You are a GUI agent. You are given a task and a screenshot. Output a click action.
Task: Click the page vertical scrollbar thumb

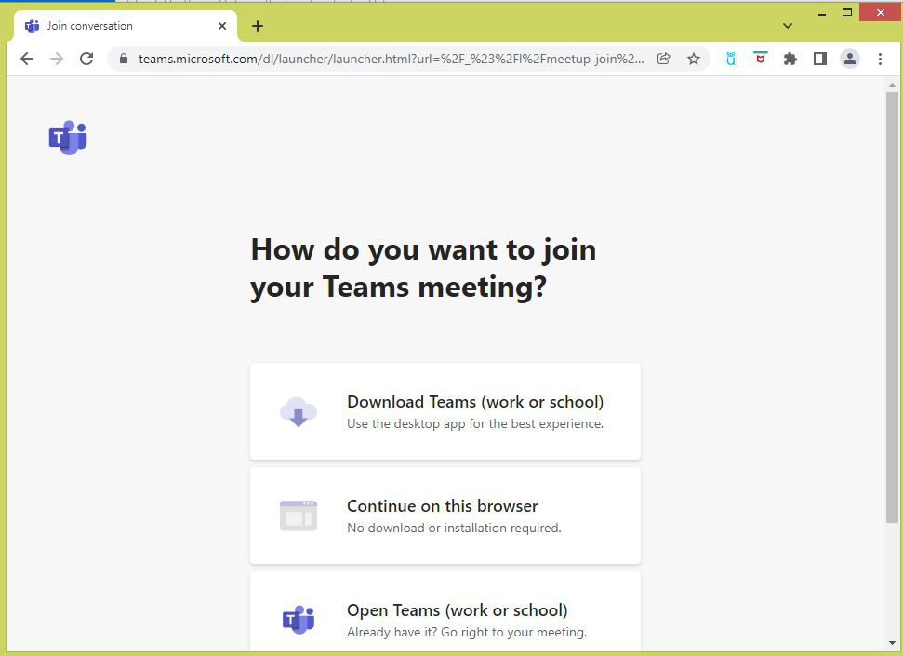(x=892, y=308)
